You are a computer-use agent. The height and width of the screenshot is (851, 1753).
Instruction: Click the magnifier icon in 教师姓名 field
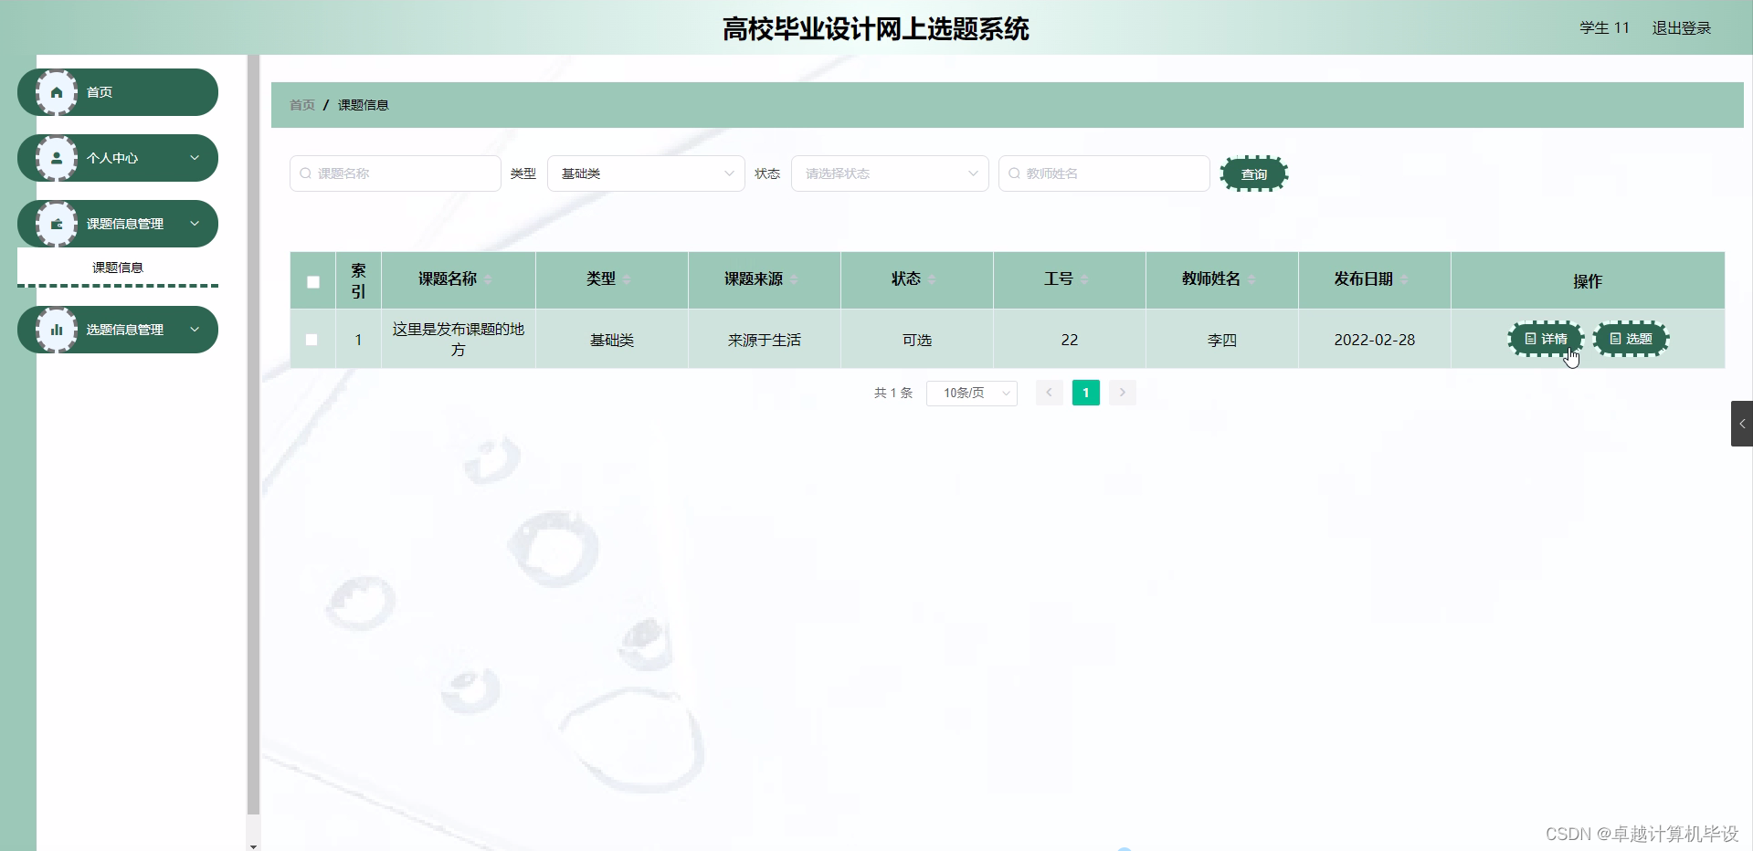1014,173
